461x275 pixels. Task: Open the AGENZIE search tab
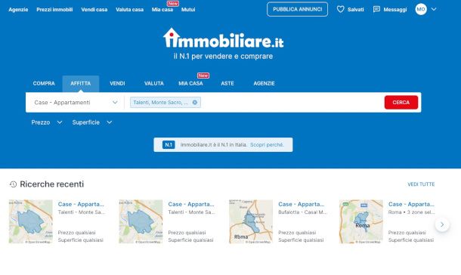pos(264,83)
